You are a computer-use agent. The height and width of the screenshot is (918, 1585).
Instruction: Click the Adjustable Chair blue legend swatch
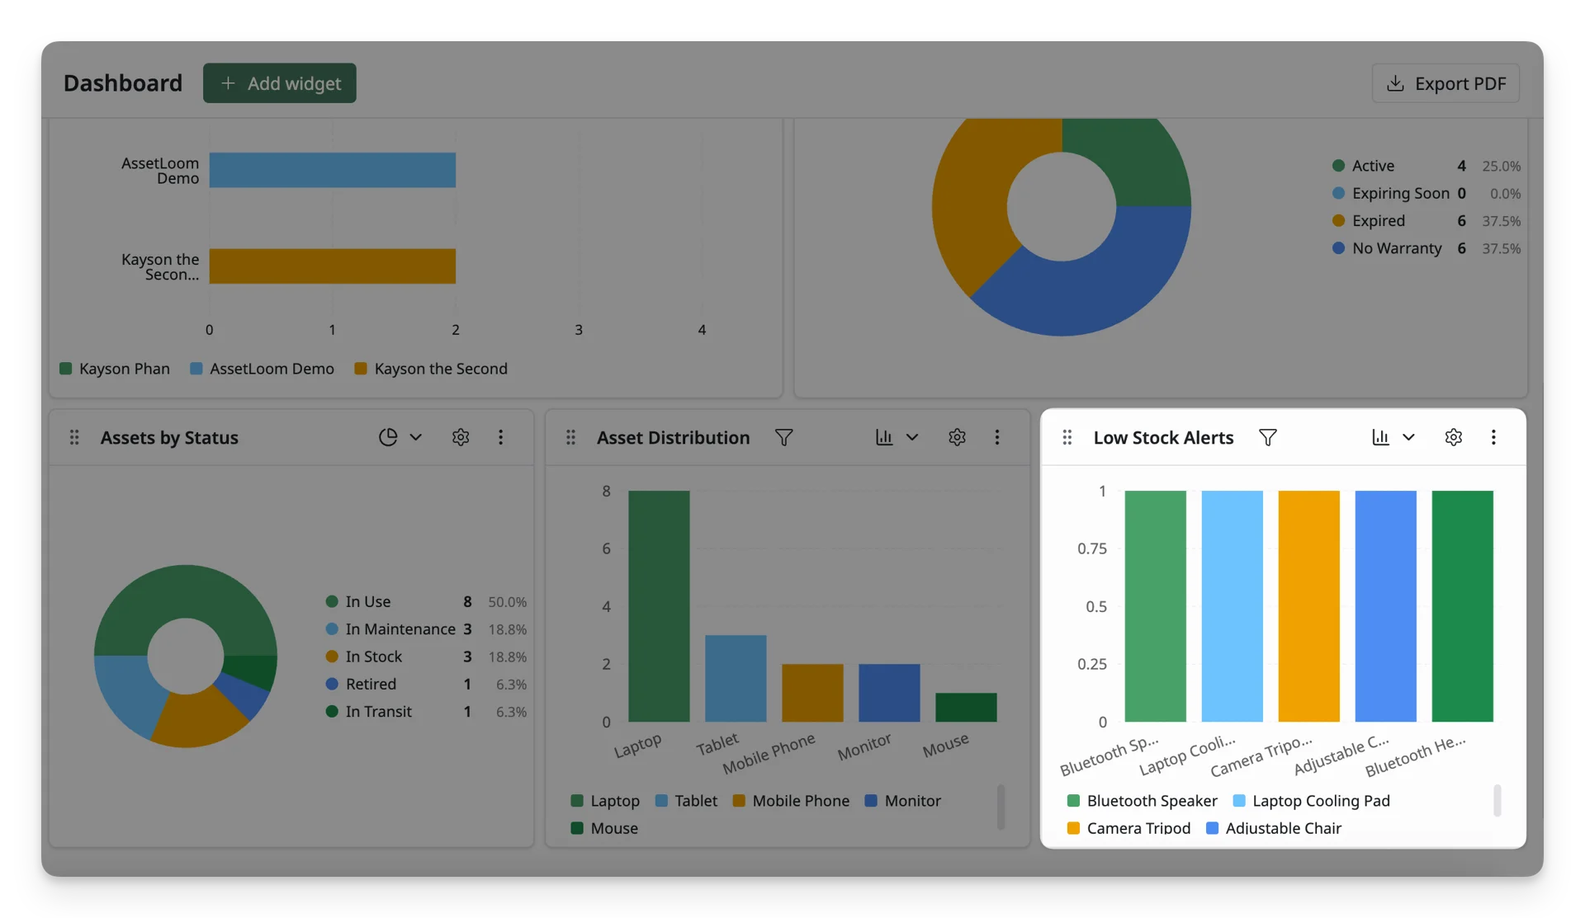click(x=1213, y=828)
